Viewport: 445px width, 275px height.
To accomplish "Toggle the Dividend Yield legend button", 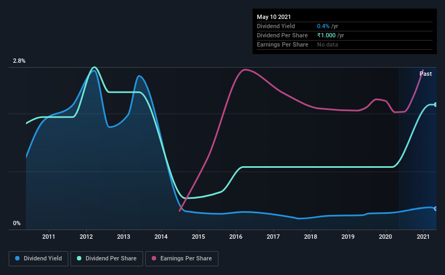I will pyautogui.click(x=38, y=259).
